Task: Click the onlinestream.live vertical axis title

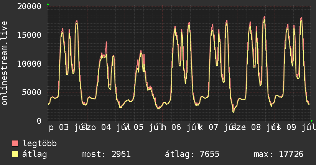Action: click(4, 63)
